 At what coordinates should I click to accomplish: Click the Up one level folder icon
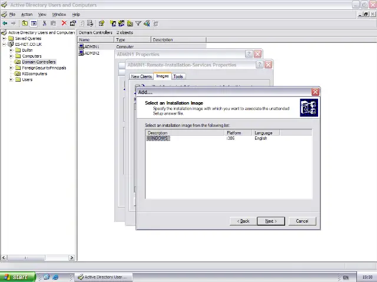pos(24,23)
